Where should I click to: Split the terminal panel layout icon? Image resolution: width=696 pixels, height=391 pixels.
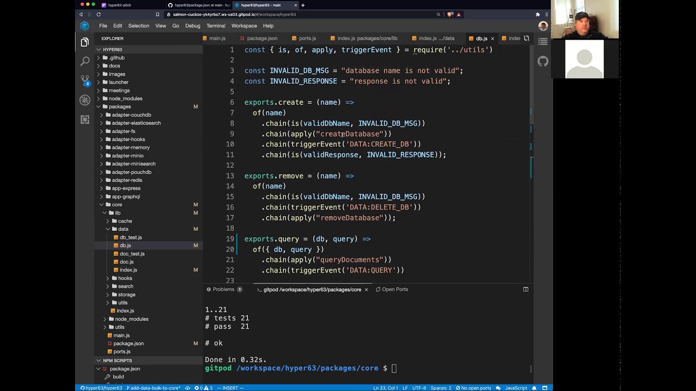pos(525,289)
